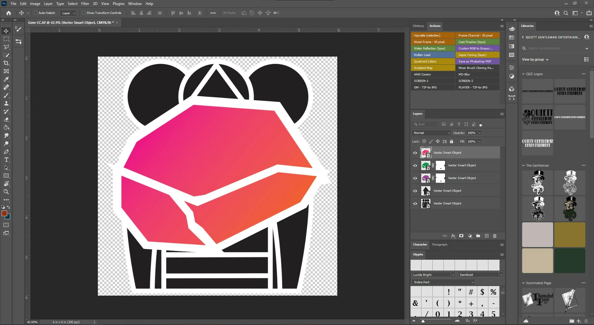This screenshot has height=325, width=594.
Task: Collapse The Gentleman library group
Action: pyautogui.click(x=523, y=165)
